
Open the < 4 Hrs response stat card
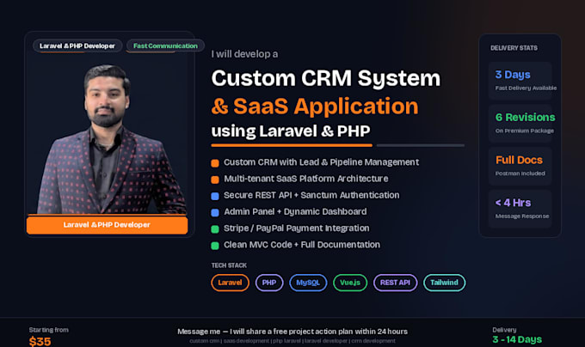click(x=520, y=209)
